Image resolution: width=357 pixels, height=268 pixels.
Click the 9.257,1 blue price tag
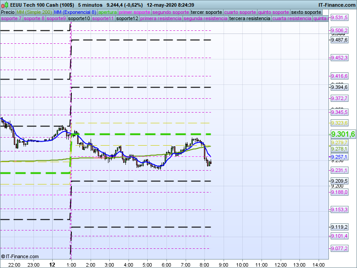(x=339, y=157)
